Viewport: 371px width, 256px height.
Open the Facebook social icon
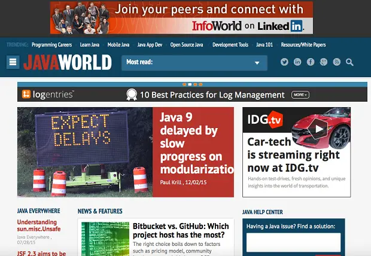pos(311,62)
